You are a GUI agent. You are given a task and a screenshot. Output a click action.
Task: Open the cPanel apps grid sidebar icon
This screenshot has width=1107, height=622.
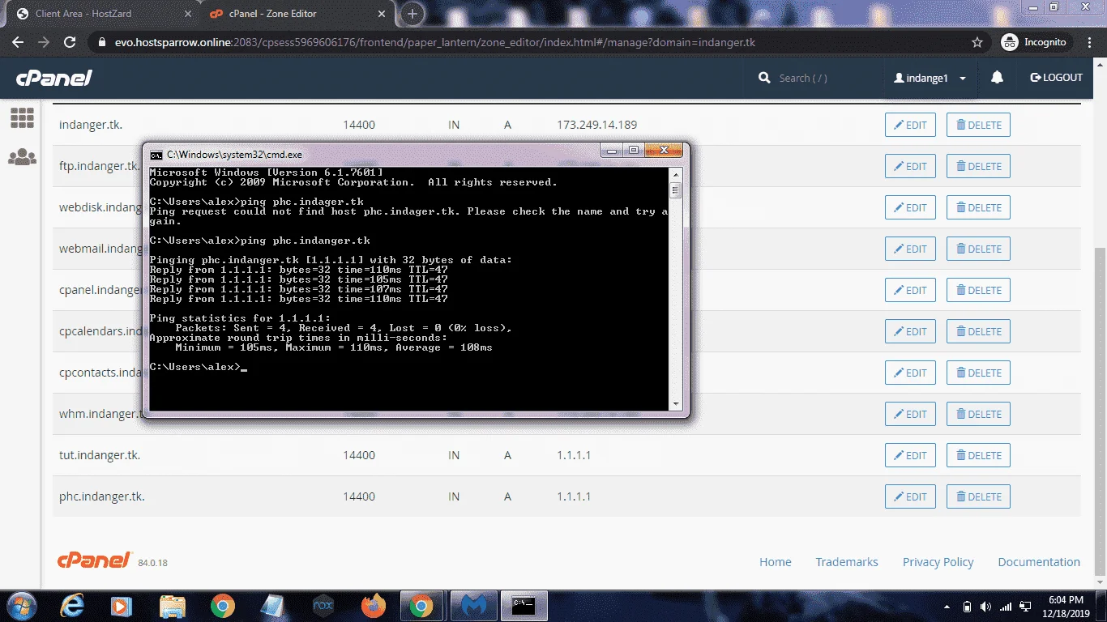pyautogui.click(x=22, y=118)
